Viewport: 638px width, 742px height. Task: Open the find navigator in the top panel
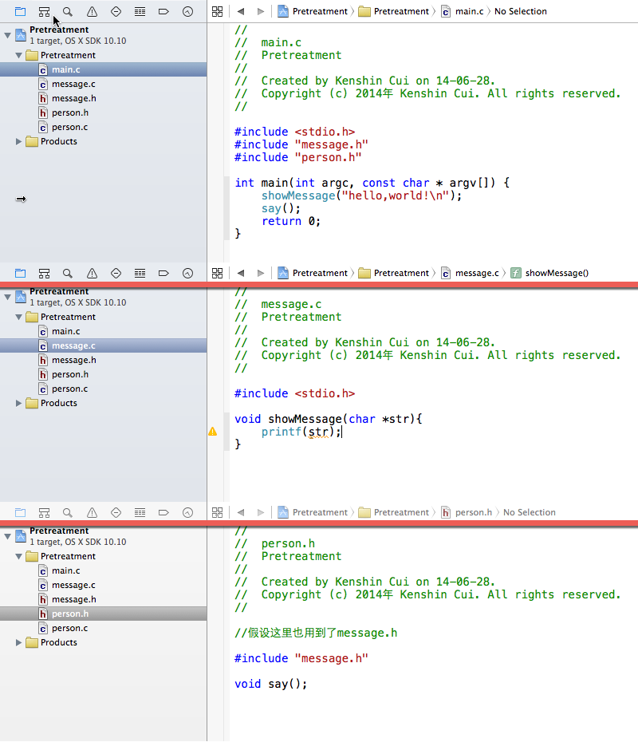coord(68,11)
